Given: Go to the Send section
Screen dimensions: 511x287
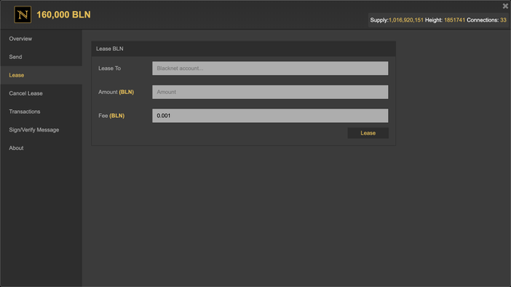Looking at the screenshot, I should 15,57.
